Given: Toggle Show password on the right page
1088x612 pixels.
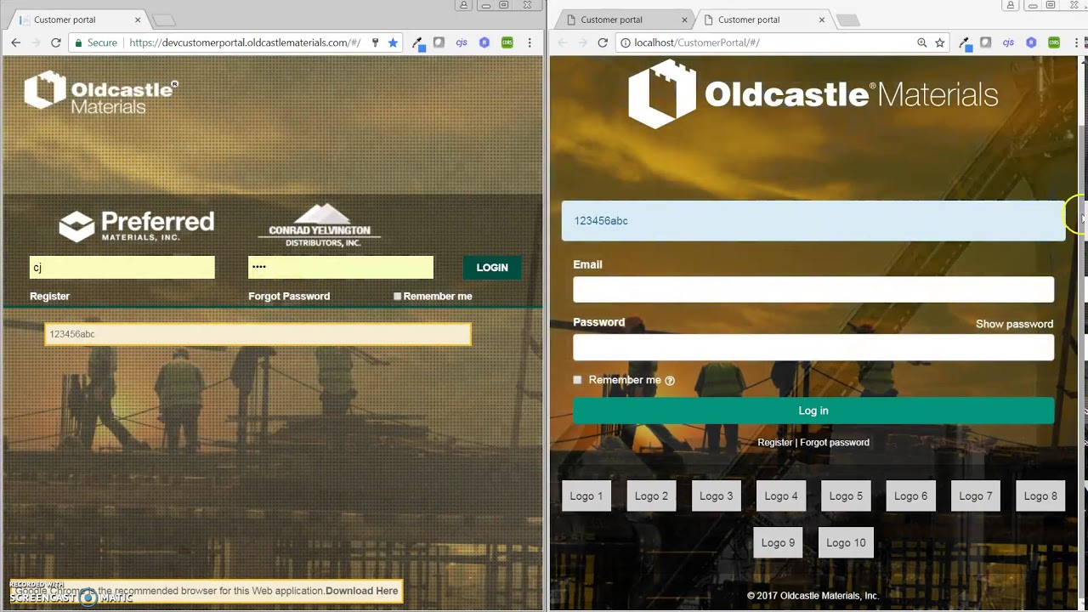Looking at the screenshot, I should pos(1014,324).
